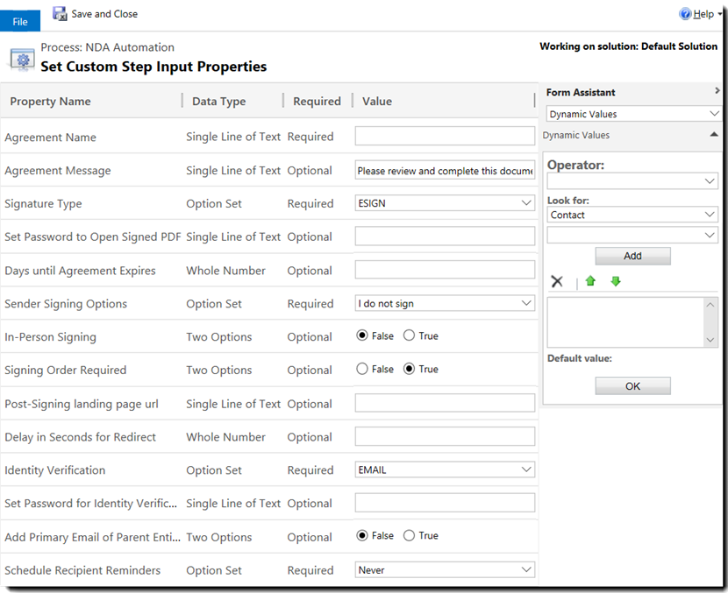Screen dimensions: 728x593
Task: Open the Help icon
Action: pyautogui.click(x=685, y=14)
